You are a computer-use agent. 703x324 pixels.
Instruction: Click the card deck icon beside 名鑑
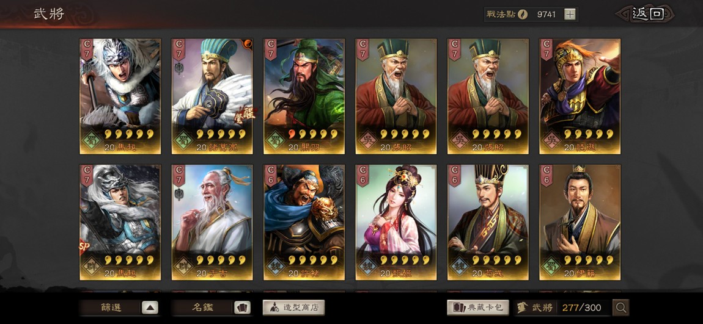pos(242,308)
